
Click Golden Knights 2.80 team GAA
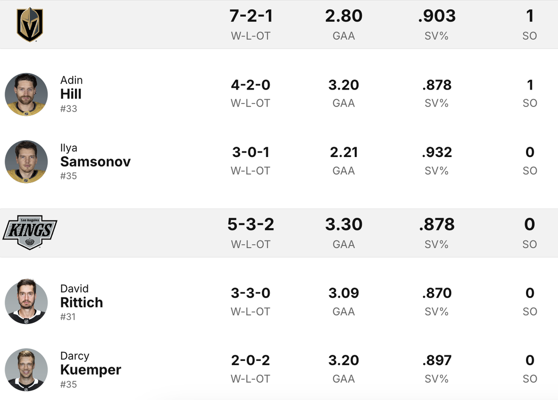click(343, 16)
